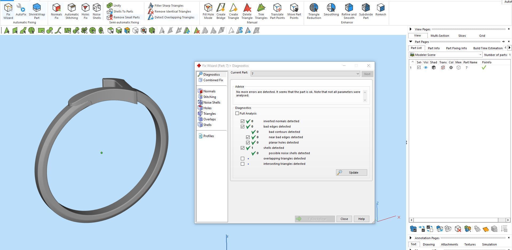
Task: Click the Update button
Action: point(351,173)
